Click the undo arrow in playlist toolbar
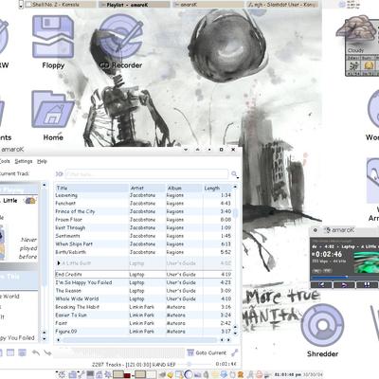This screenshot has width=379, height=379. coord(36,352)
